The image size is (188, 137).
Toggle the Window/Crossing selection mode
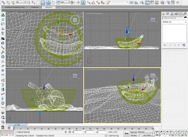pos(43,2)
